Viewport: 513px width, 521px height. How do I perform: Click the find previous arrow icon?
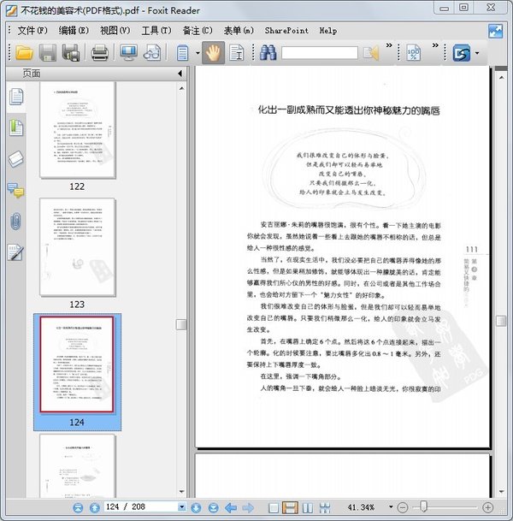(x=371, y=52)
